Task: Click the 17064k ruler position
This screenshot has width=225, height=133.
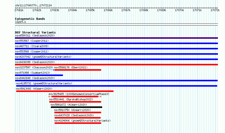Action: (x=73, y=10)
